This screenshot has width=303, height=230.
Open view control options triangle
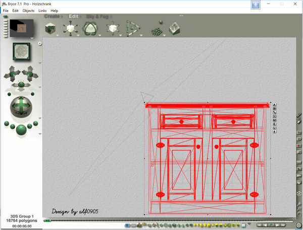(x=40, y=63)
